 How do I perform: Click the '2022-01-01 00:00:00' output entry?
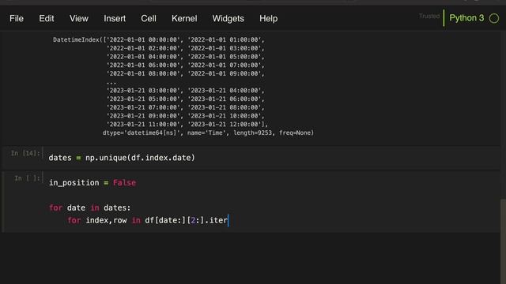pyautogui.click(x=143, y=40)
